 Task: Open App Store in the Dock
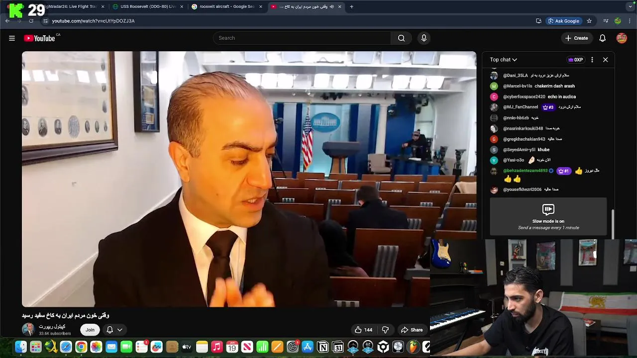tap(308, 347)
